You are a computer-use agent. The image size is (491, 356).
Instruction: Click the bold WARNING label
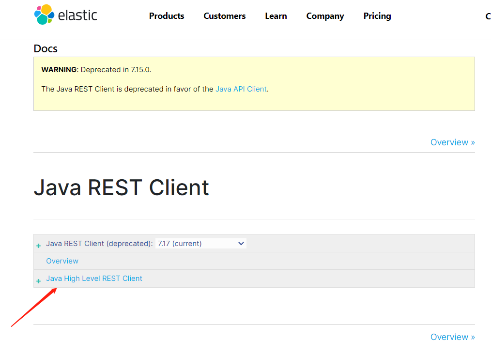coord(59,70)
